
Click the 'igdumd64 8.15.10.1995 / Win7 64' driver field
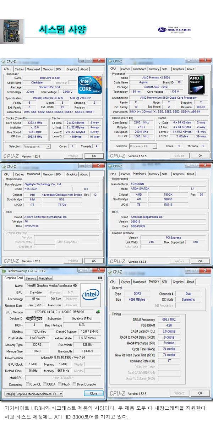click(x=63, y=358)
